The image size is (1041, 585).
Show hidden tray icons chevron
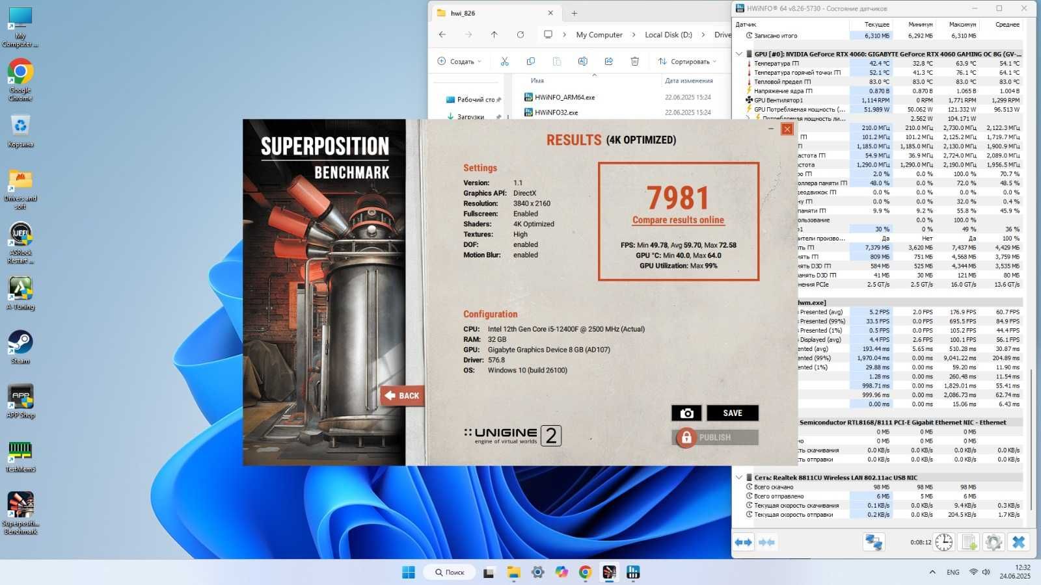coord(932,572)
